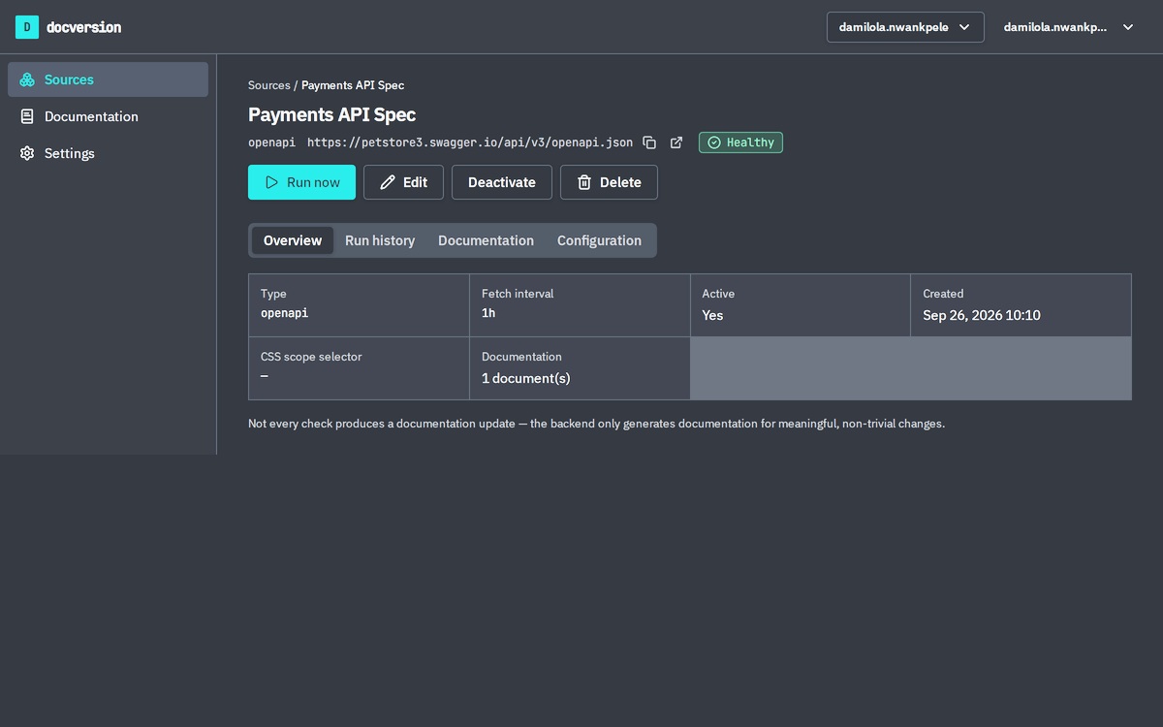Screen dimensions: 1163x727
Task: Click the Edit button
Action: click(403, 182)
